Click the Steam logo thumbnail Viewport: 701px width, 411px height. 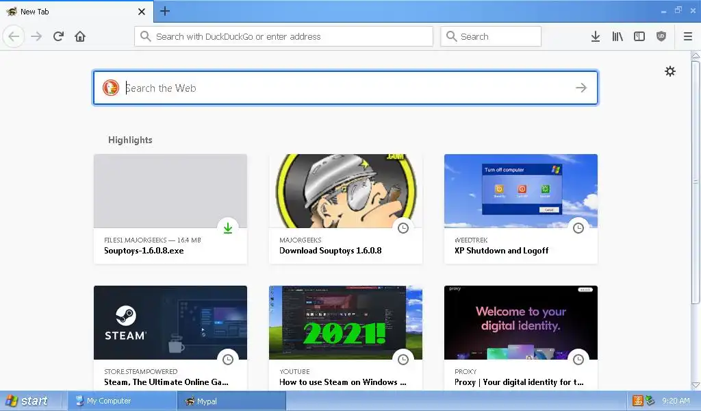[x=170, y=323]
